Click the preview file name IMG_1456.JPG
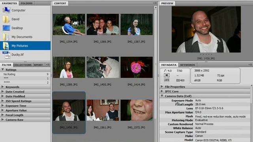Viewport: 253px width, 142px height. pyautogui.click(x=206, y=58)
